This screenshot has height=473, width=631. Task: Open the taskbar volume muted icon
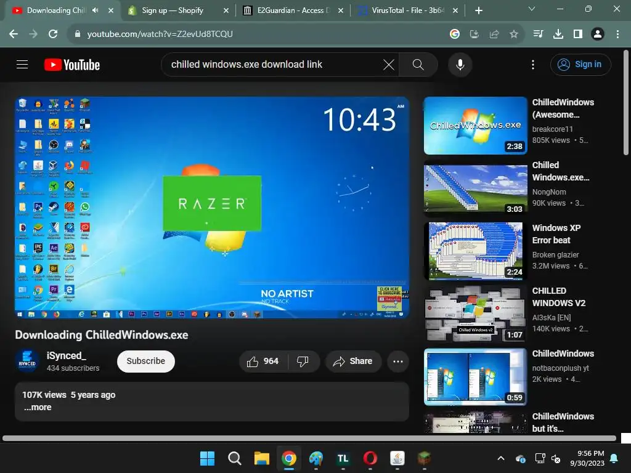(556, 458)
